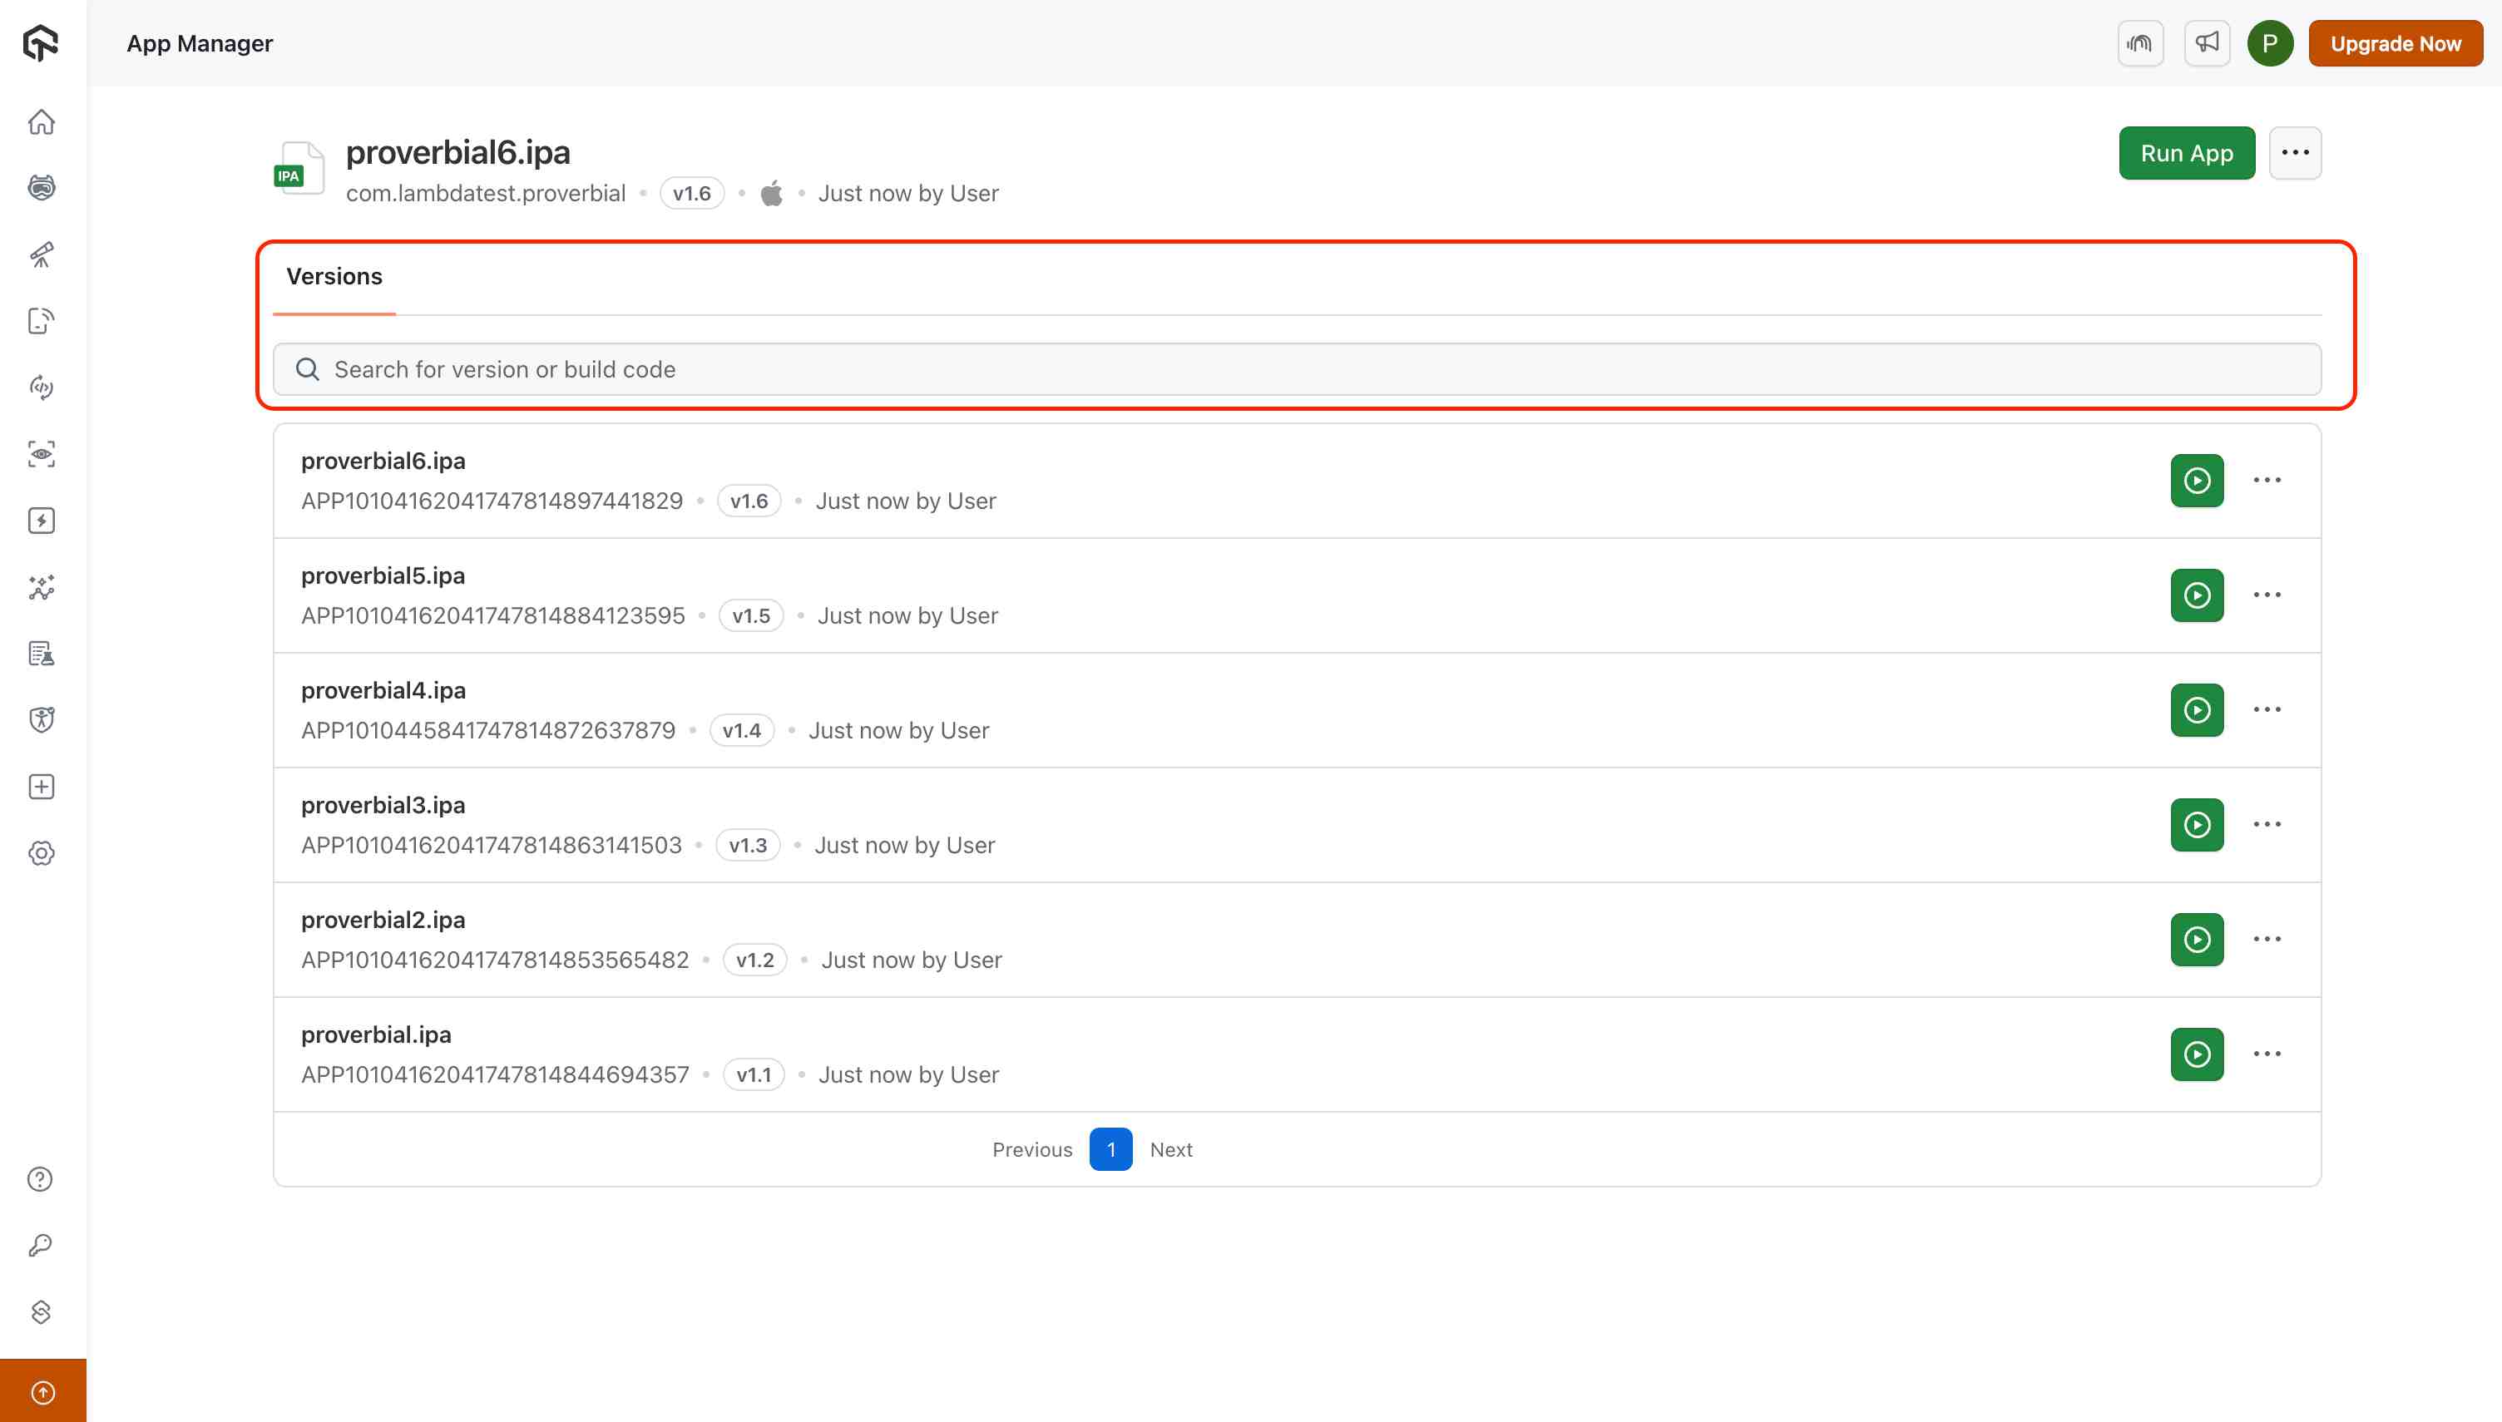The height and width of the screenshot is (1422, 2502).
Task: Click the Run App button
Action: (x=2186, y=152)
